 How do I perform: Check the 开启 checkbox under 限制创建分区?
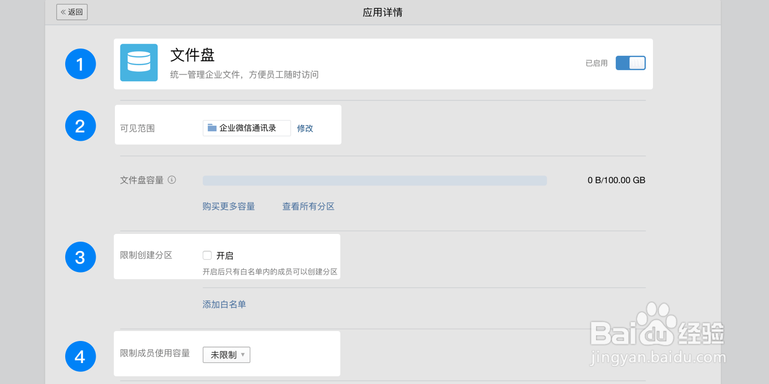(x=207, y=255)
